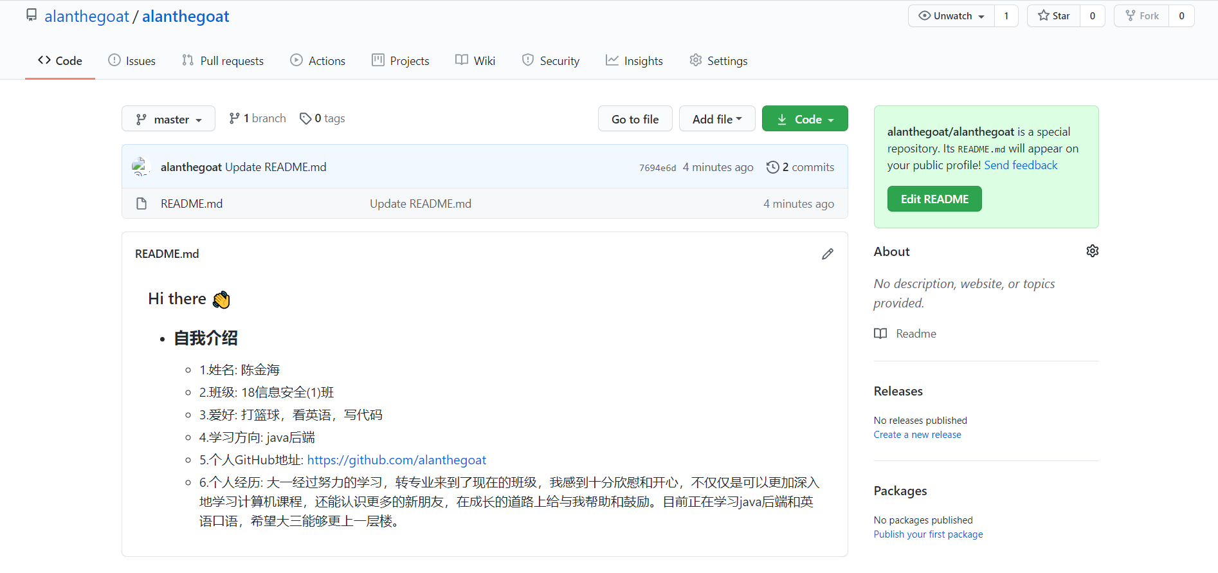Click the line 3.爱好: 打篮球，看英语，写代码
This screenshot has width=1218, height=573.
pyautogui.click(x=291, y=415)
